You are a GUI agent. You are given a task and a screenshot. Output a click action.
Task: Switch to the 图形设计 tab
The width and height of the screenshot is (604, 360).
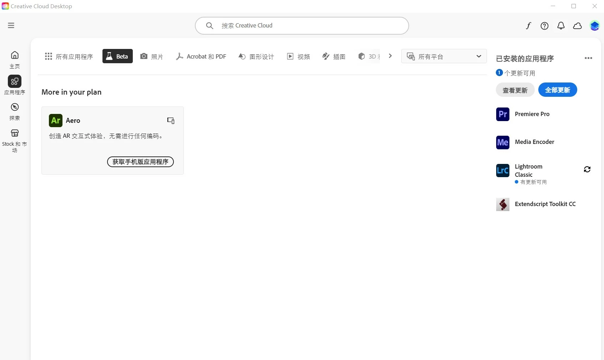(256, 56)
